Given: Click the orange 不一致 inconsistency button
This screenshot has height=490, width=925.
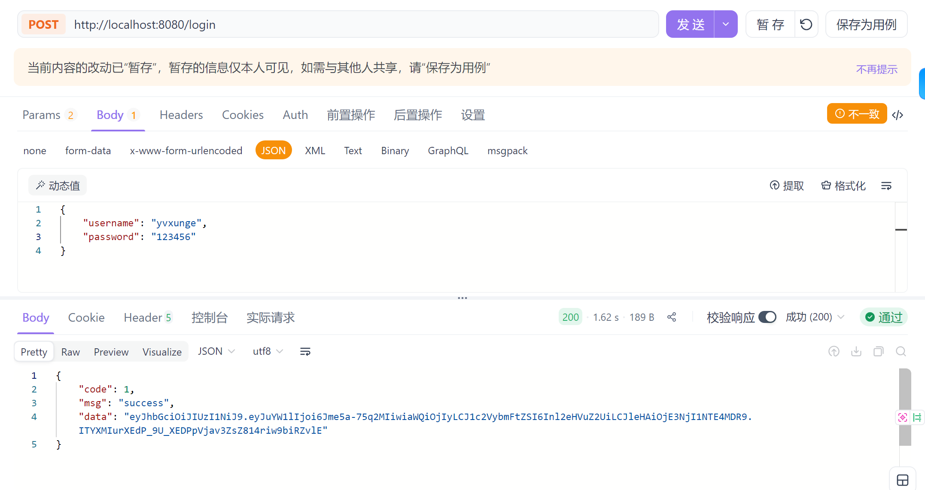Looking at the screenshot, I should click(857, 114).
